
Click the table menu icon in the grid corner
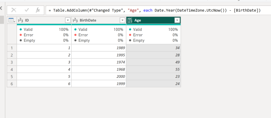tap(11, 20)
